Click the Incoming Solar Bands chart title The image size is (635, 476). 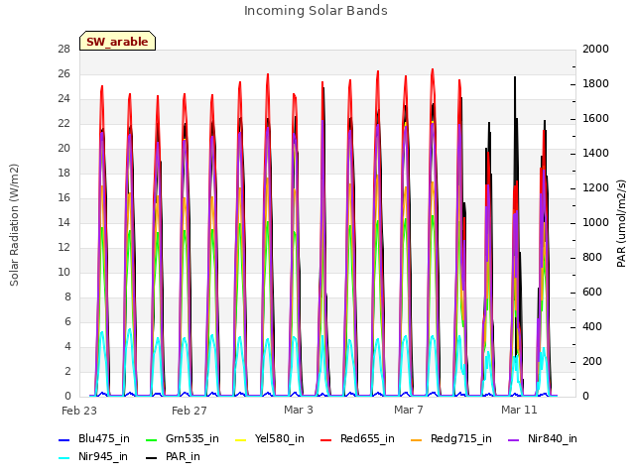(316, 11)
